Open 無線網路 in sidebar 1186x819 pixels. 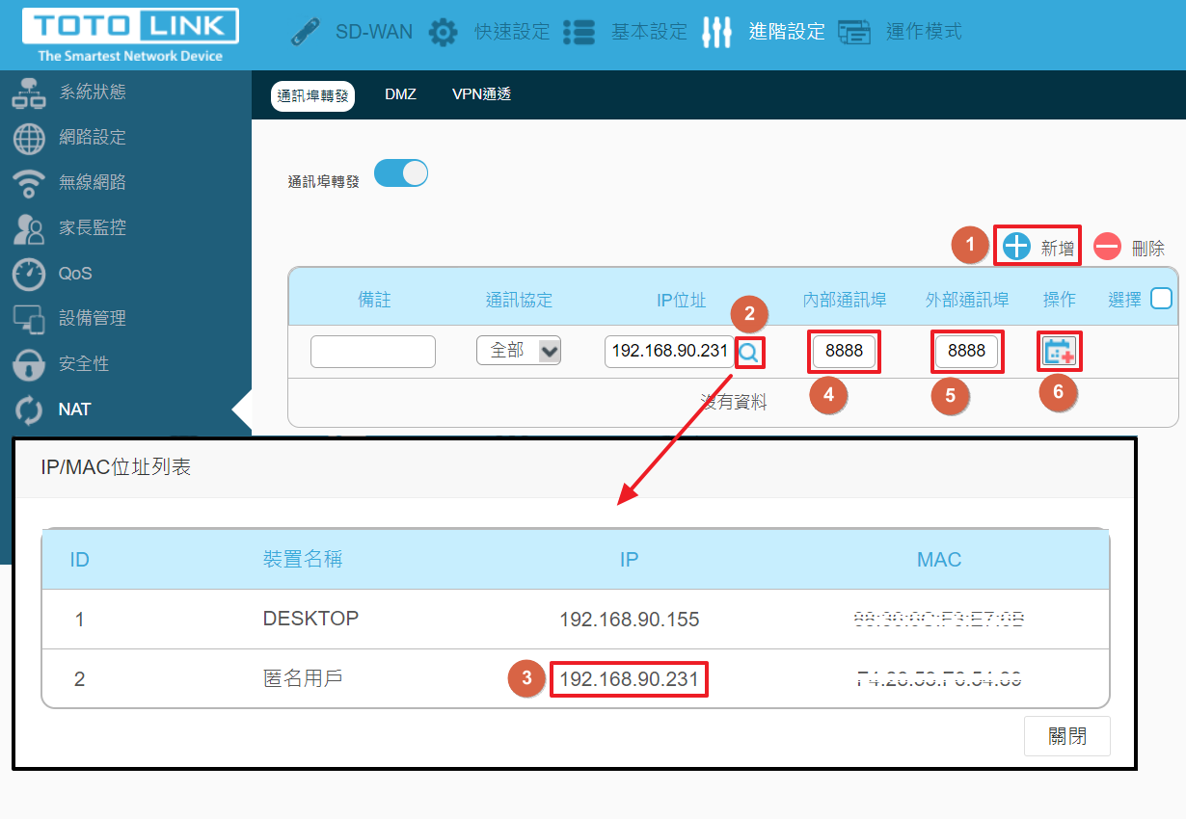(x=93, y=182)
